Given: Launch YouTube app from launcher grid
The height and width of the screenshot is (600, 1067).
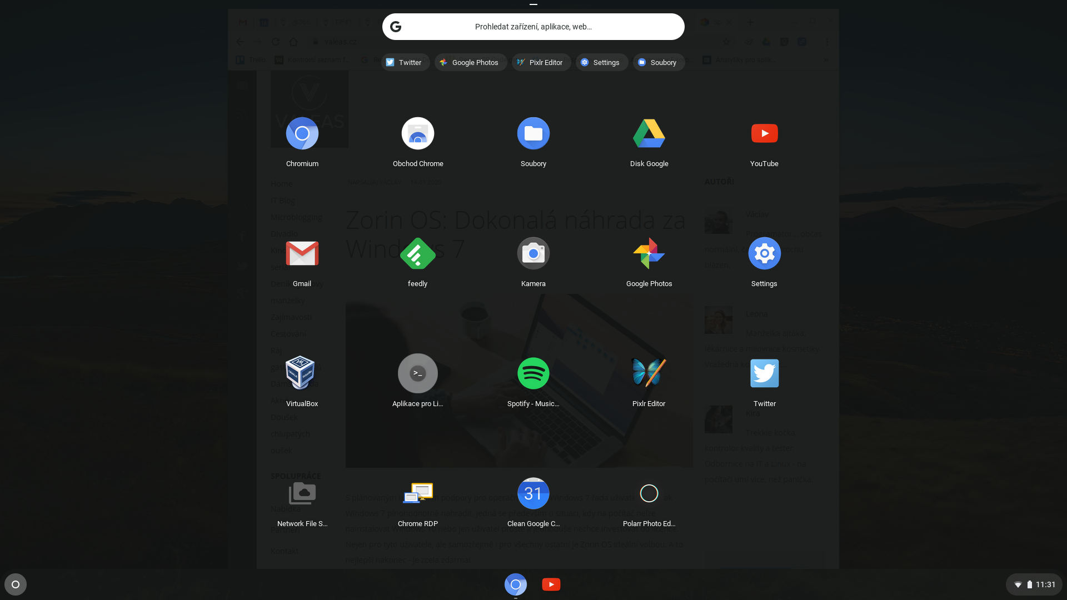Looking at the screenshot, I should (x=764, y=133).
